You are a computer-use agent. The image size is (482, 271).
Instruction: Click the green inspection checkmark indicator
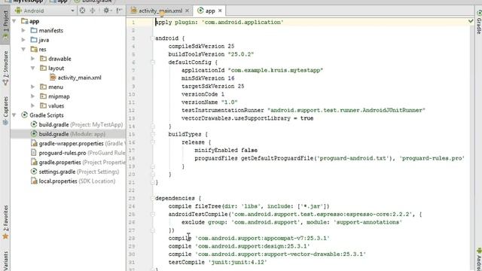471,21
